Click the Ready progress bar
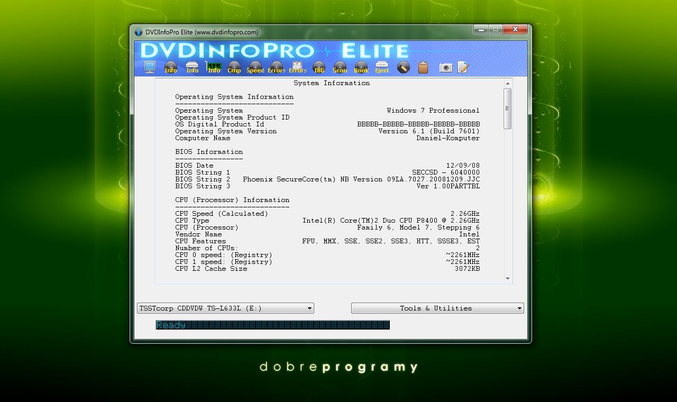This screenshot has height=402, width=677. tap(273, 325)
